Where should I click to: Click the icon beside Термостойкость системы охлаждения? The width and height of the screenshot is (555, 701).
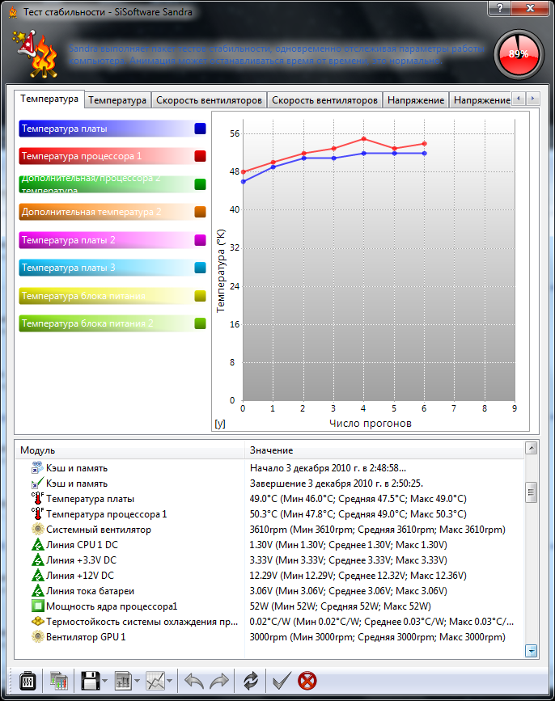tap(37, 622)
